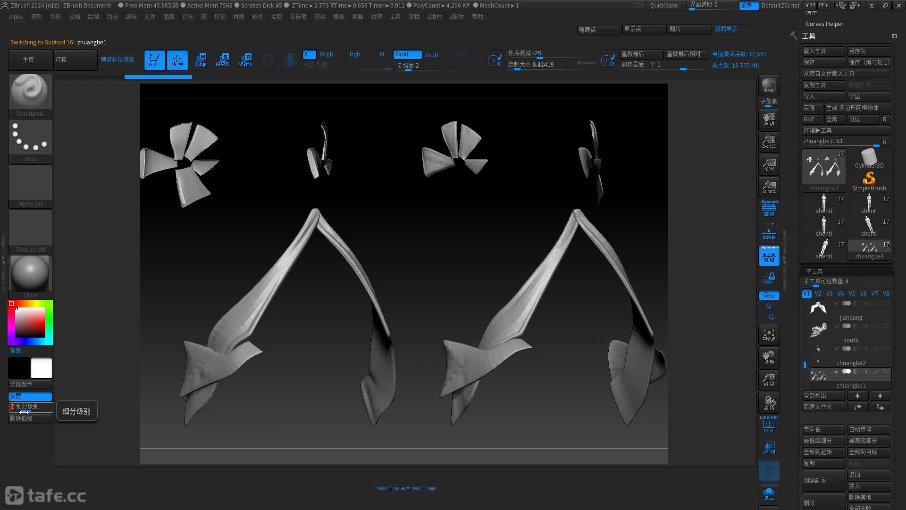The height and width of the screenshot is (510, 906).
Task: Select the SimpleBrush tool thumbnail
Action: tap(869, 181)
